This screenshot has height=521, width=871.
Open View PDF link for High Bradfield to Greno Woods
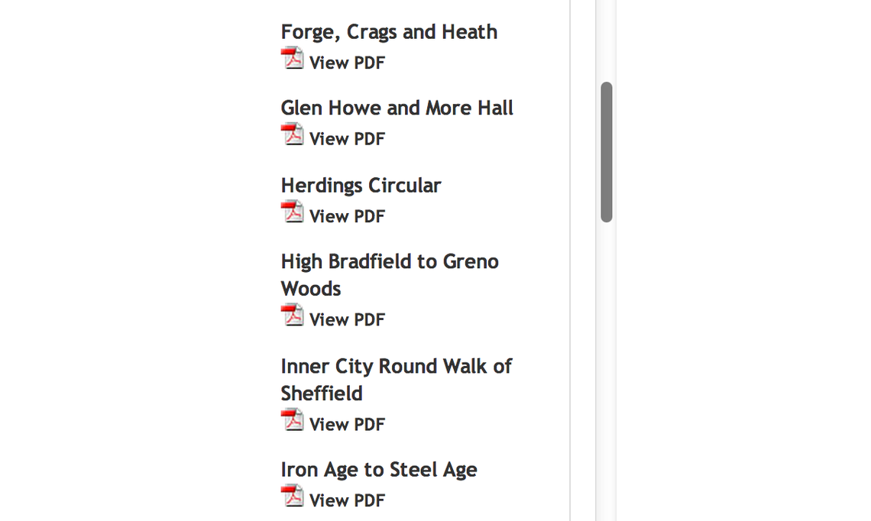347,319
